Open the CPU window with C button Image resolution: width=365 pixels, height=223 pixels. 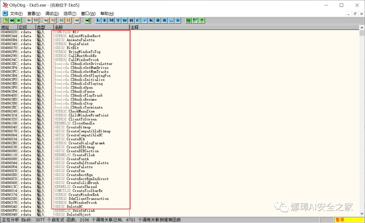[138, 21]
